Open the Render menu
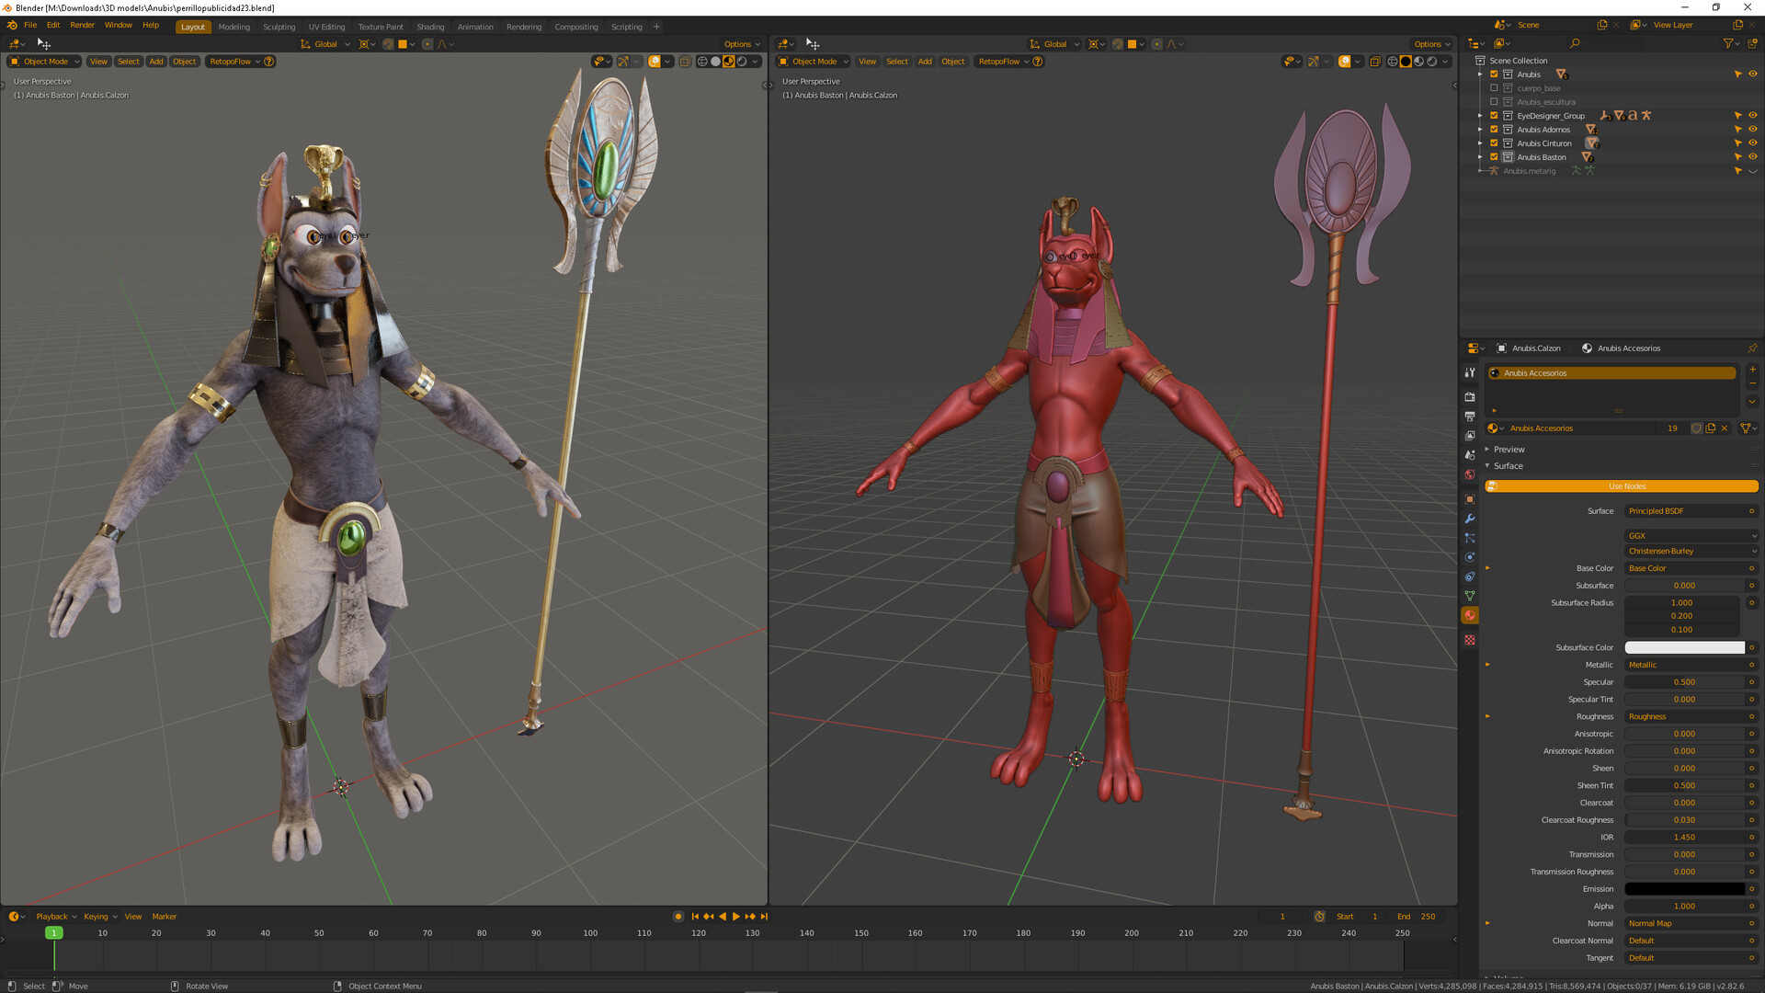This screenshot has height=993, width=1765. [82, 25]
